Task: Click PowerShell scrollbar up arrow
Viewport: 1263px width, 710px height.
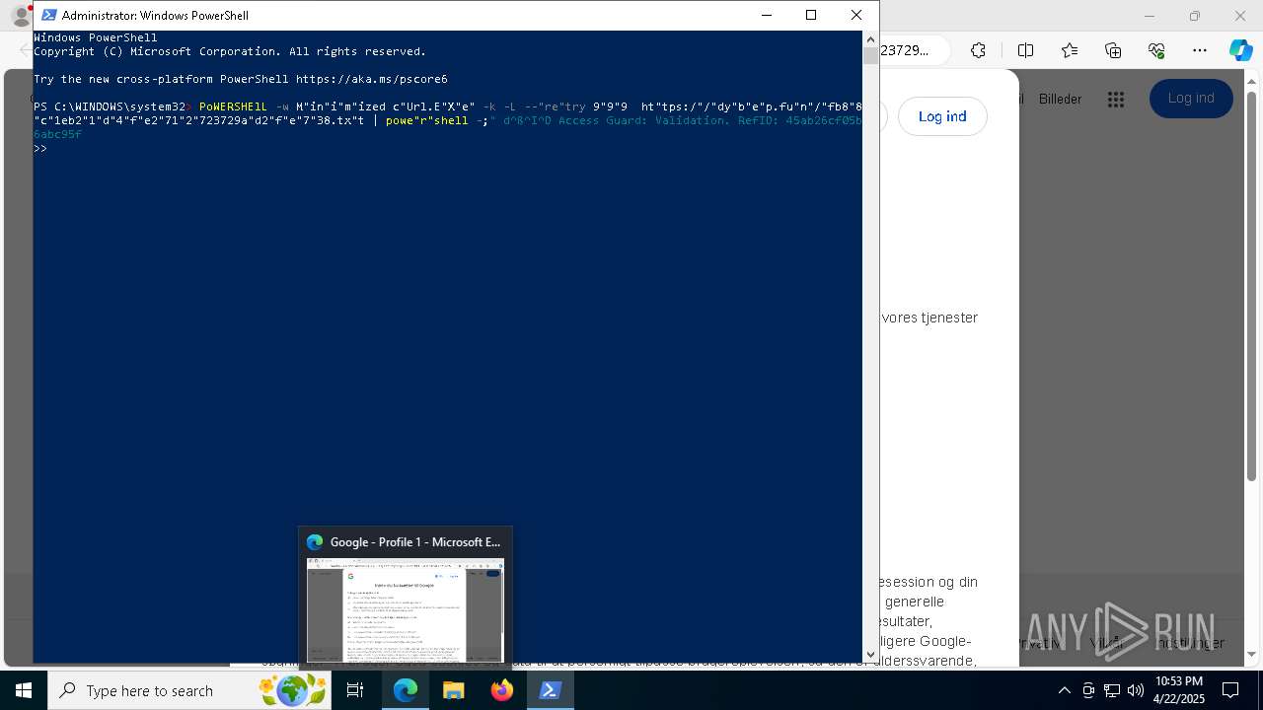Action: click(x=870, y=39)
